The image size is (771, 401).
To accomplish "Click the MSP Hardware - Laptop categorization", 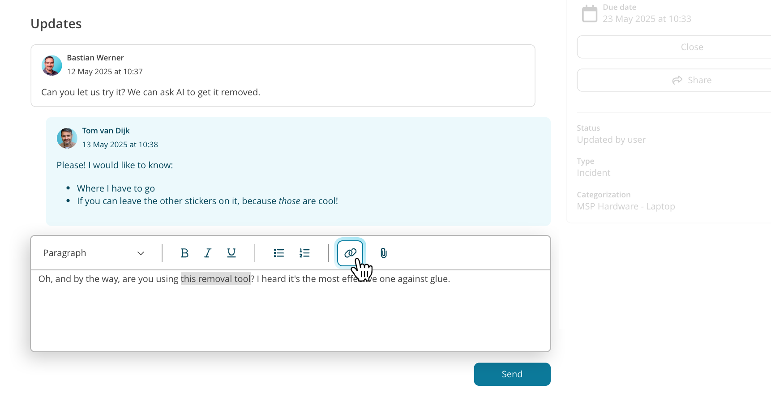I will click(x=626, y=206).
